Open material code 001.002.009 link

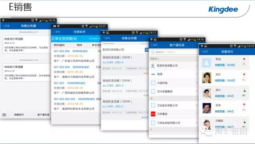point(62,67)
